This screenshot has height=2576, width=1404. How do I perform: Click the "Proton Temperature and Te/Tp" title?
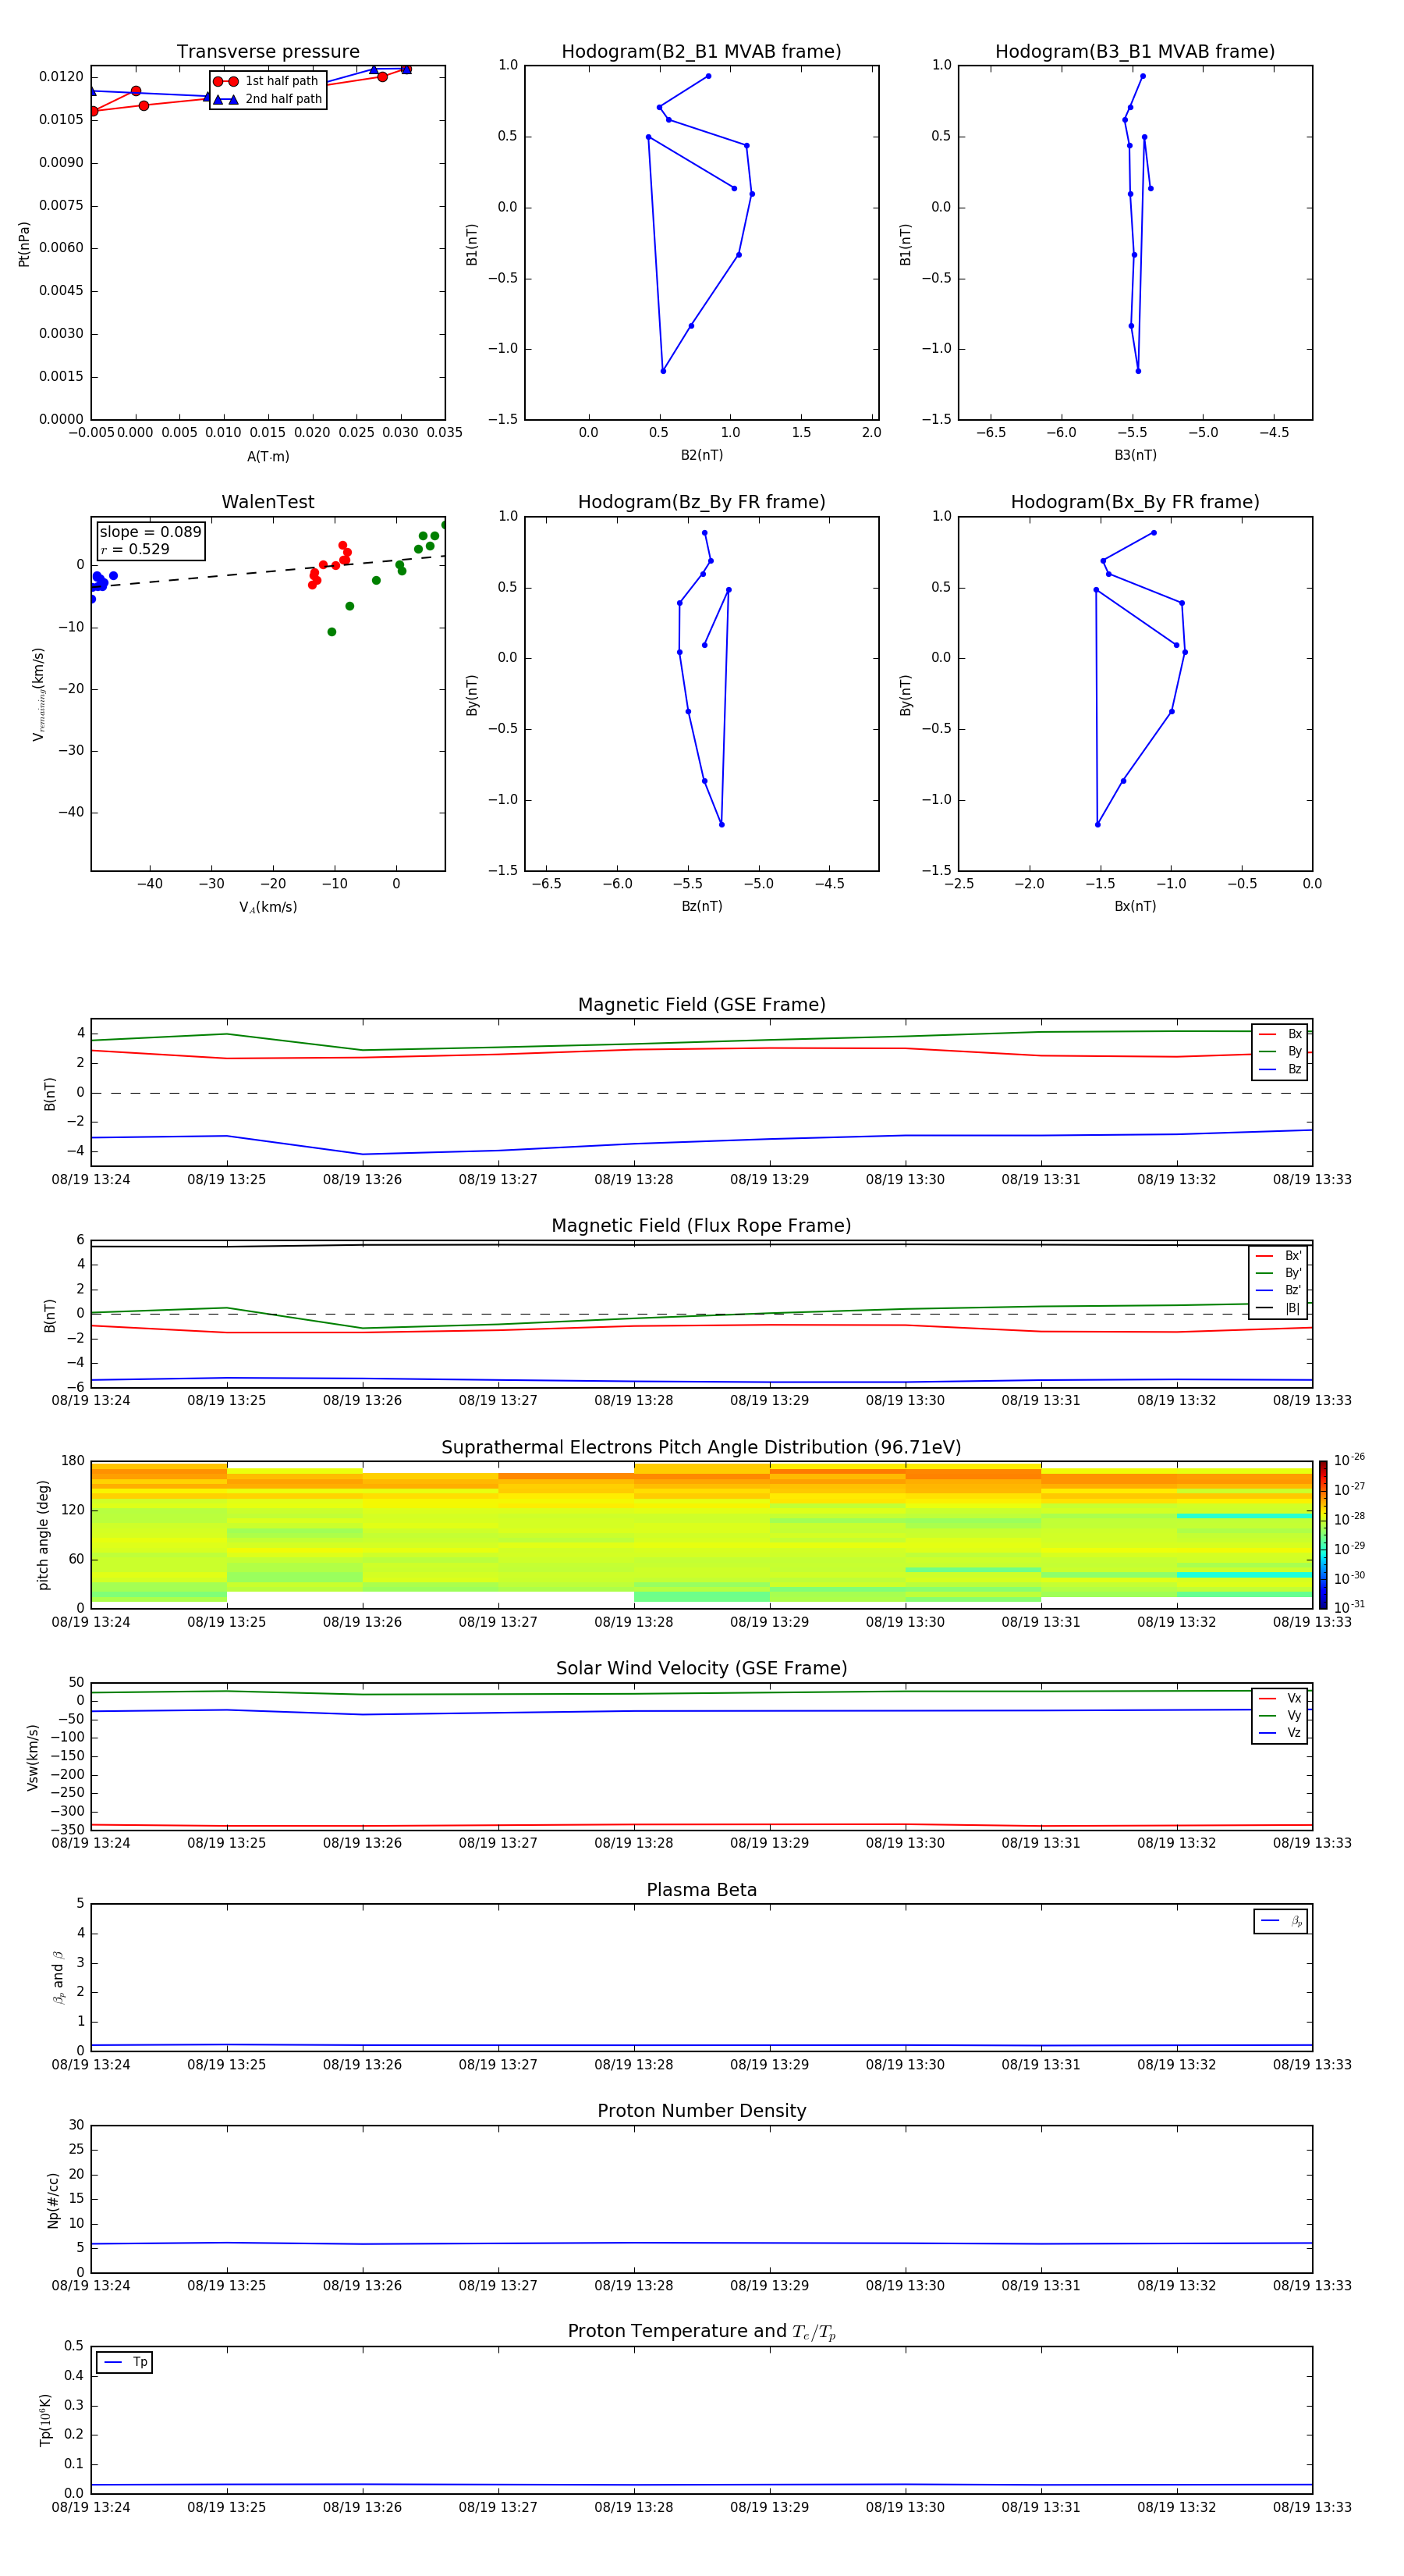(x=701, y=2332)
